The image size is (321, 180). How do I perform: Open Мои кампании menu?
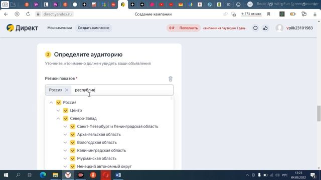click(x=60, y=28)
